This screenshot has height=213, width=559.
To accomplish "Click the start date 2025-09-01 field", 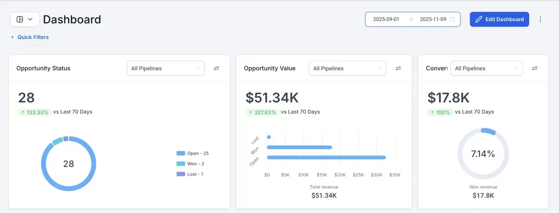I will (x=386, y=19).
